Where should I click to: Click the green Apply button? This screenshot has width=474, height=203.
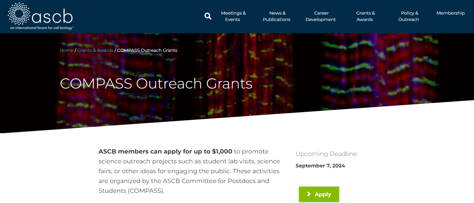319,194
